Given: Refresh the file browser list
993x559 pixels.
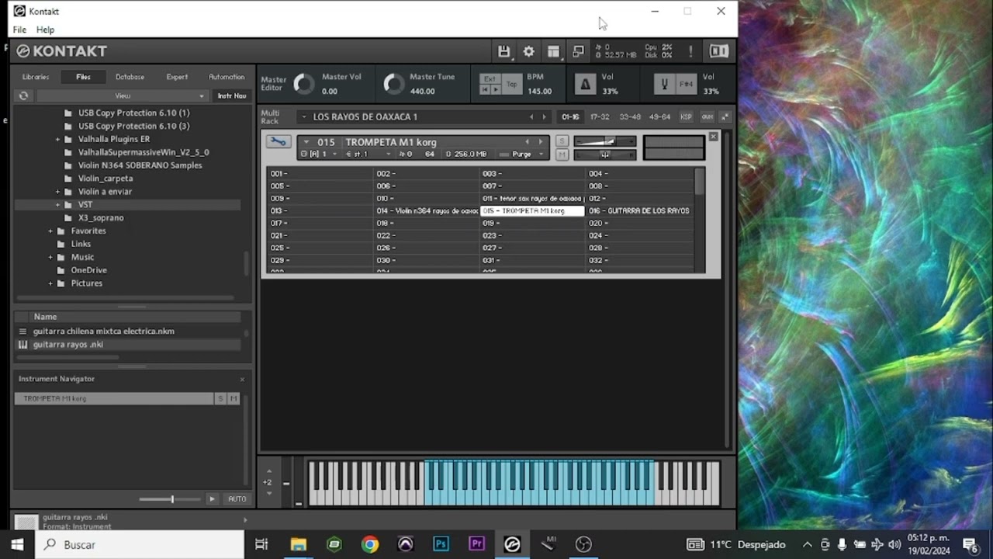Looking at the screenshot, I should pyautogui.click(x=23, y=95).
